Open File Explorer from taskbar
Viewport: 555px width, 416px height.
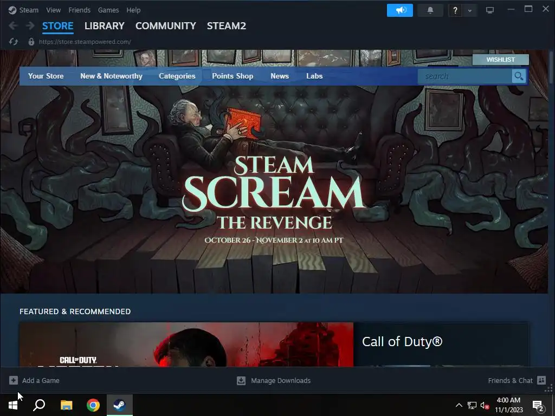point(66,405)
